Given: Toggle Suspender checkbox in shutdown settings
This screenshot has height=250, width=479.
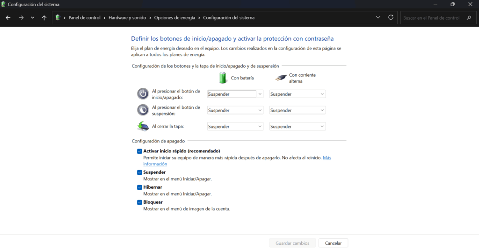Looking at the screenshot, I should [x=139, y=172].
